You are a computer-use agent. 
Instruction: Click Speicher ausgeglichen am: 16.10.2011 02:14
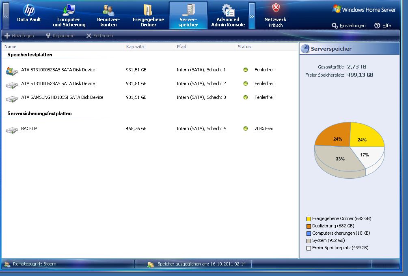coord(202,264)
